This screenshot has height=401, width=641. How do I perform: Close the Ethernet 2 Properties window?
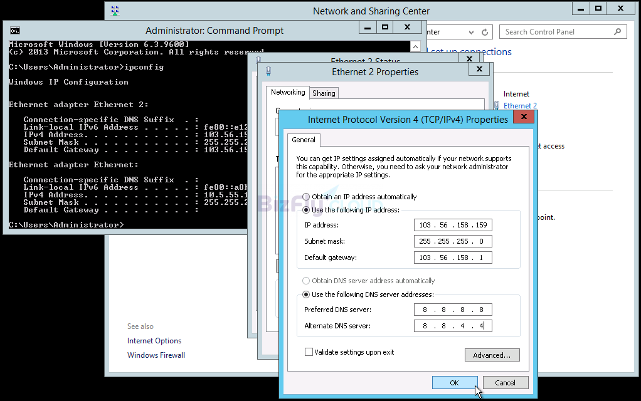480,69
